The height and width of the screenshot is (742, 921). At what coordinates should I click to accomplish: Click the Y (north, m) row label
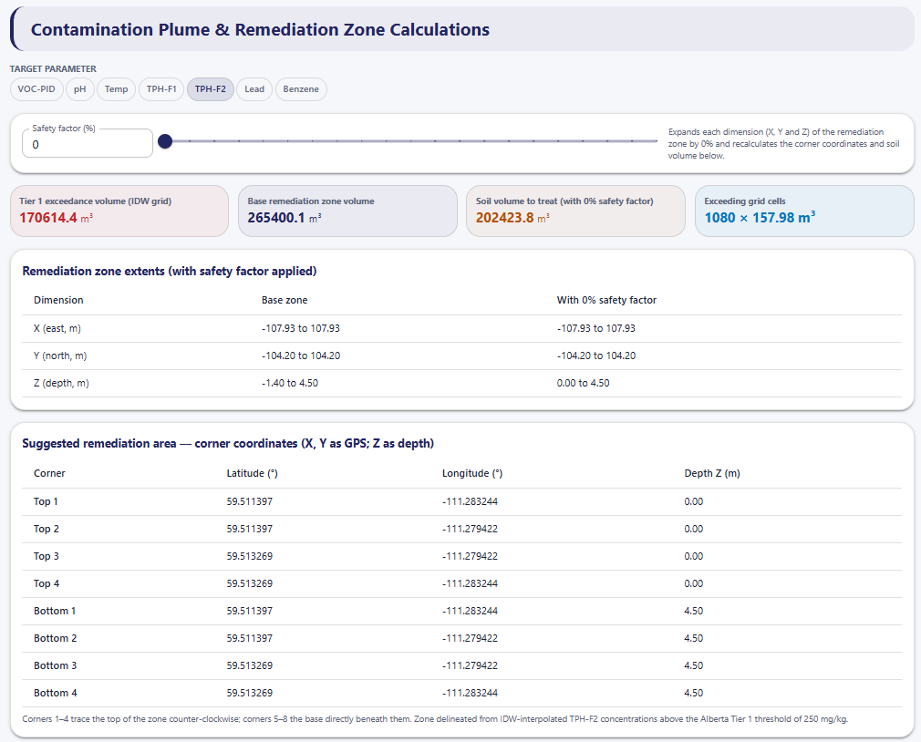(60, 356)
